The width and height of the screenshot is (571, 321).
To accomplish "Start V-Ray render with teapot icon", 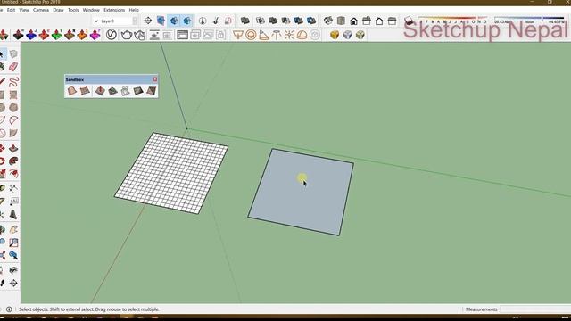I will point(127,35).
